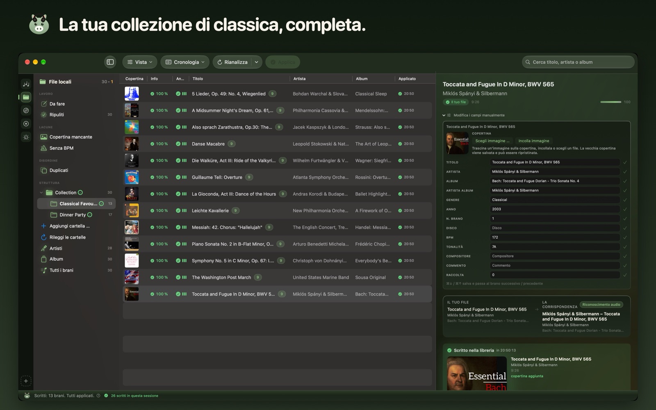Viewport: 656px width, 410px height.
Task: Focus the search field for title, artist, album
Action: [578, 62]
